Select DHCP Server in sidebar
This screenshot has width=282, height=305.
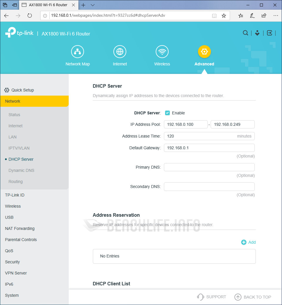[x=21, y=159]
